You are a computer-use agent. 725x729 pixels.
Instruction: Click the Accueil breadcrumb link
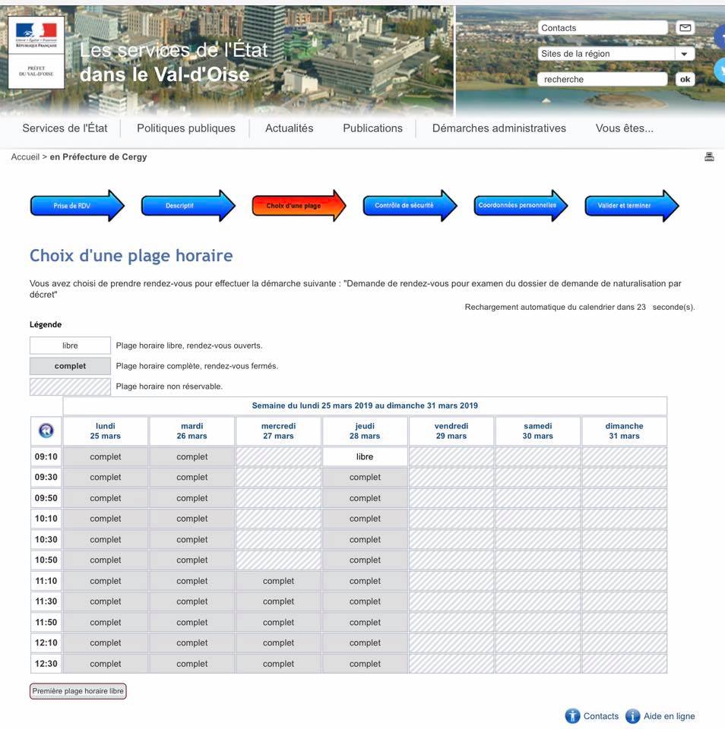click(x=25, y=156)
